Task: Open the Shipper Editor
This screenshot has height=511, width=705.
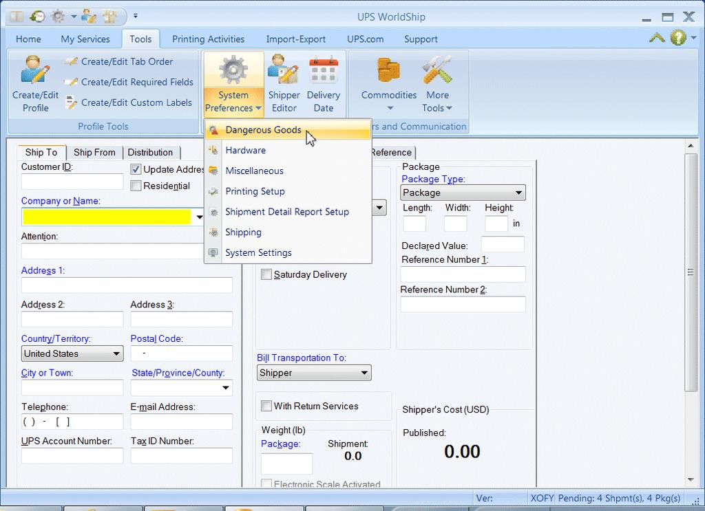Action: point(284,84)
